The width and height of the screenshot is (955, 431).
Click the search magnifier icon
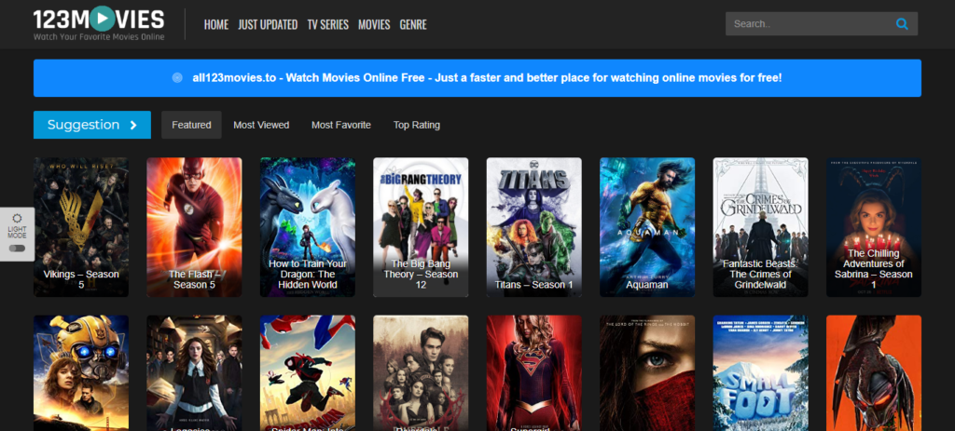click(x=902, y=24)
